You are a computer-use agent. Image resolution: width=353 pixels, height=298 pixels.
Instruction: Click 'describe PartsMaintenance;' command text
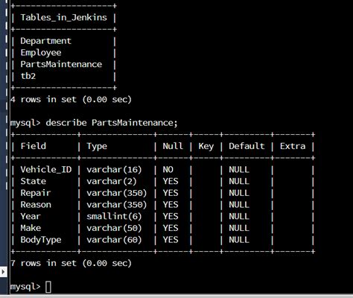pyautogui.click(x=112, y=123)
